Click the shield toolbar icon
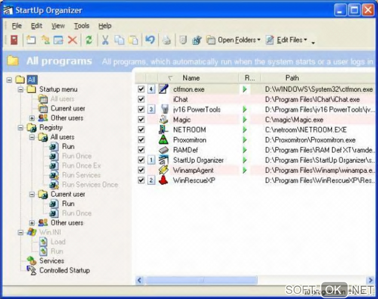378x299 pixels. tap(183, 40)
